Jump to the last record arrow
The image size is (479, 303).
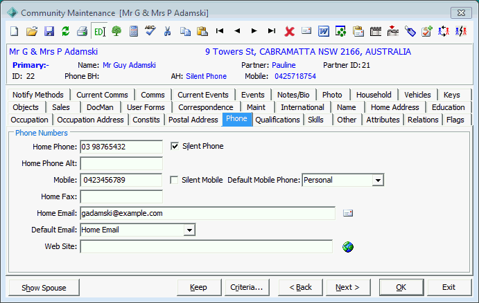(272, 31)
